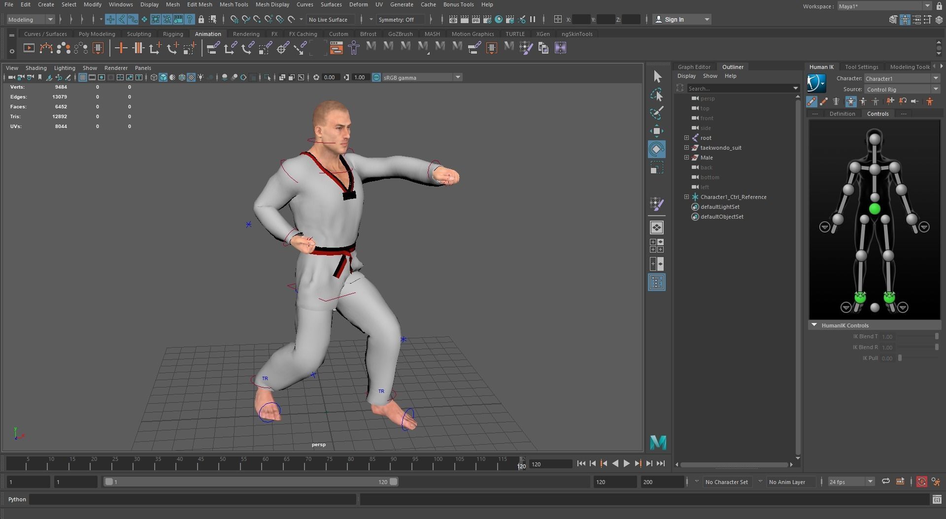Image resolution: width=946 pixels, height=519 pixels.
Task: Switch to the Definition tab in Human IK
Action: tap(843, 114)
